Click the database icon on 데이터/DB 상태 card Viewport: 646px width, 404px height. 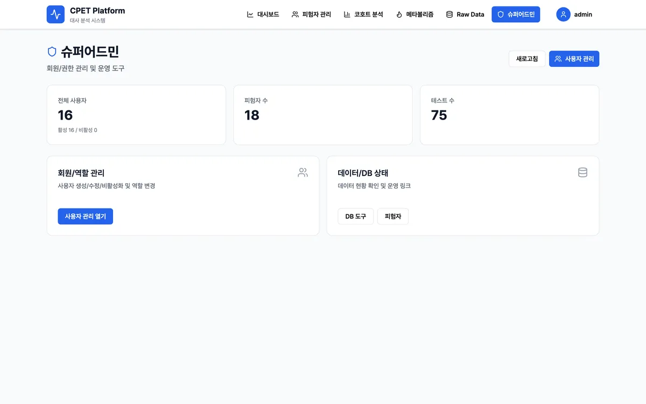point(582,172)
